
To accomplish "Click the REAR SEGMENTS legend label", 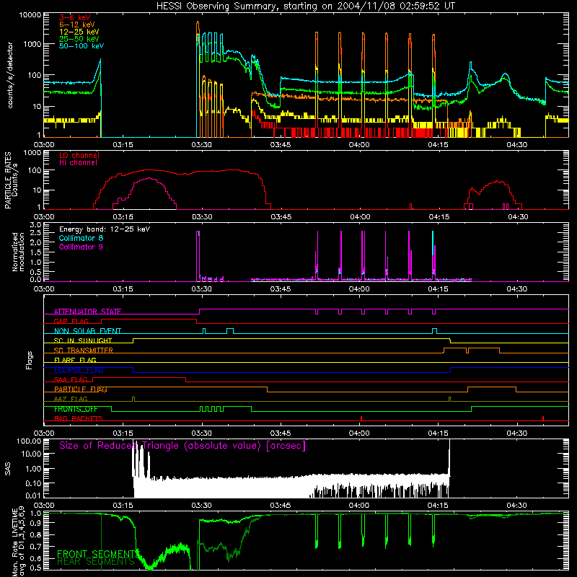I will click(x=96, y=562).
